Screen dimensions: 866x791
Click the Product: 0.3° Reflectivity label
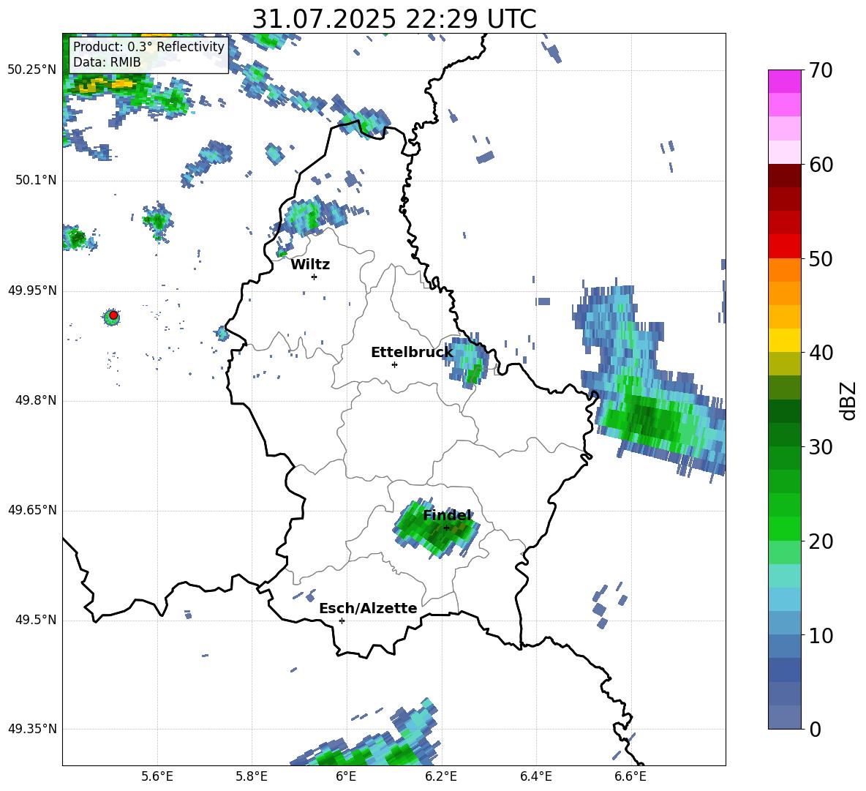tap(148, 46)
